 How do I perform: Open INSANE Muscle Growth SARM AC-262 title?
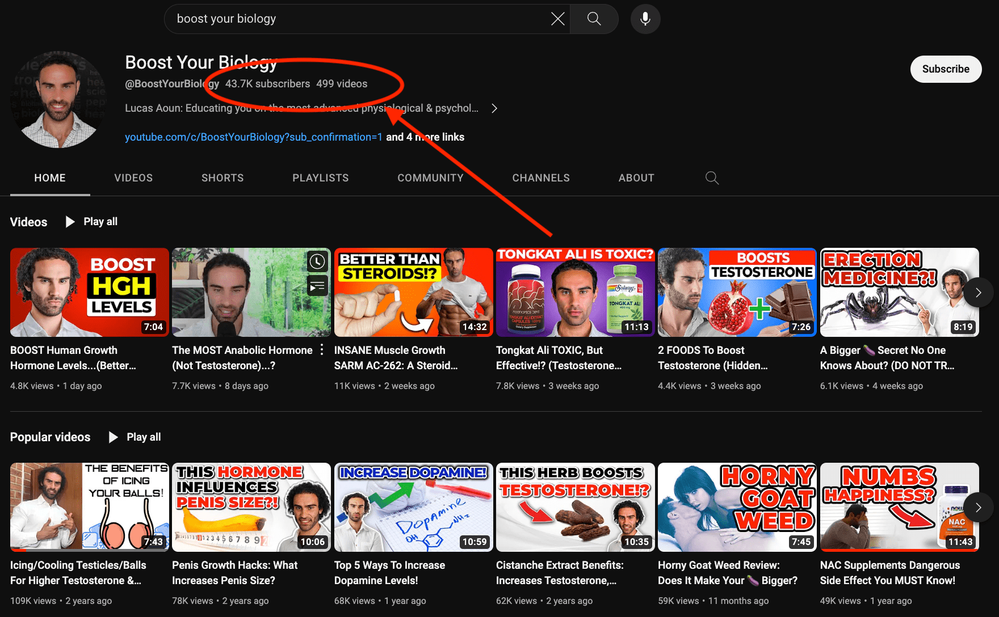396,358
